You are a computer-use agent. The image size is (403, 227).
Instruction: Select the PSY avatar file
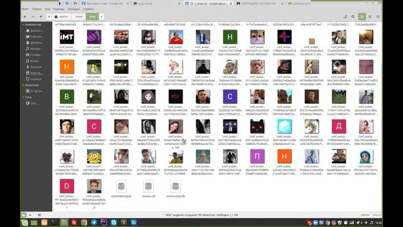click(176, 96)
